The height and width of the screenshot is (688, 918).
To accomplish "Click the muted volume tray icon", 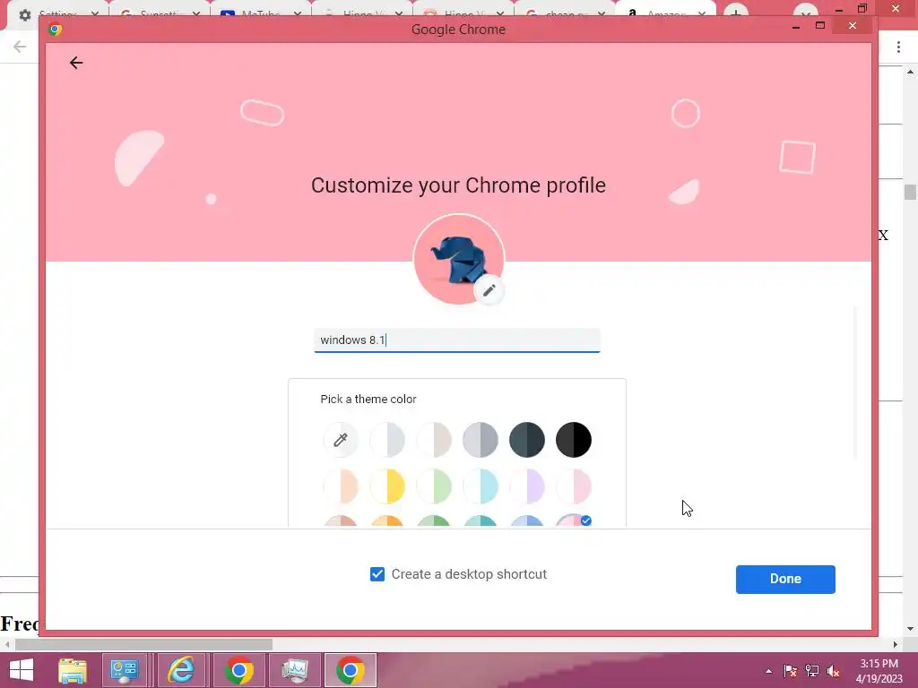I will pyautogui.click(x=833, y=671).
